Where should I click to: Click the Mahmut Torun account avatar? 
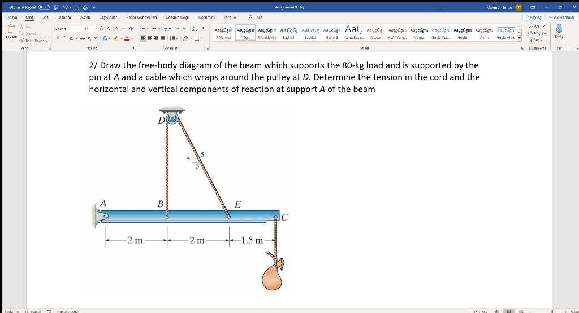coord(519,7)
